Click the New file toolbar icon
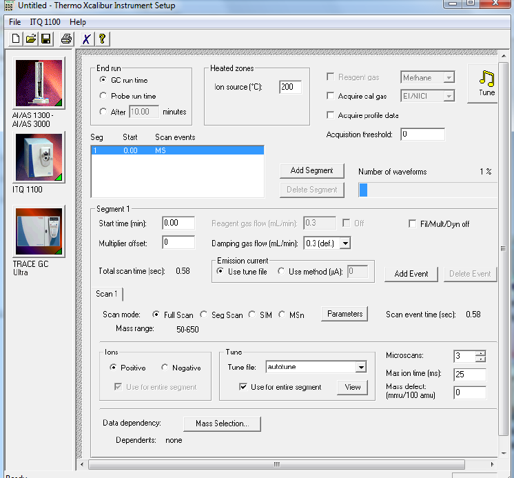 16,39
